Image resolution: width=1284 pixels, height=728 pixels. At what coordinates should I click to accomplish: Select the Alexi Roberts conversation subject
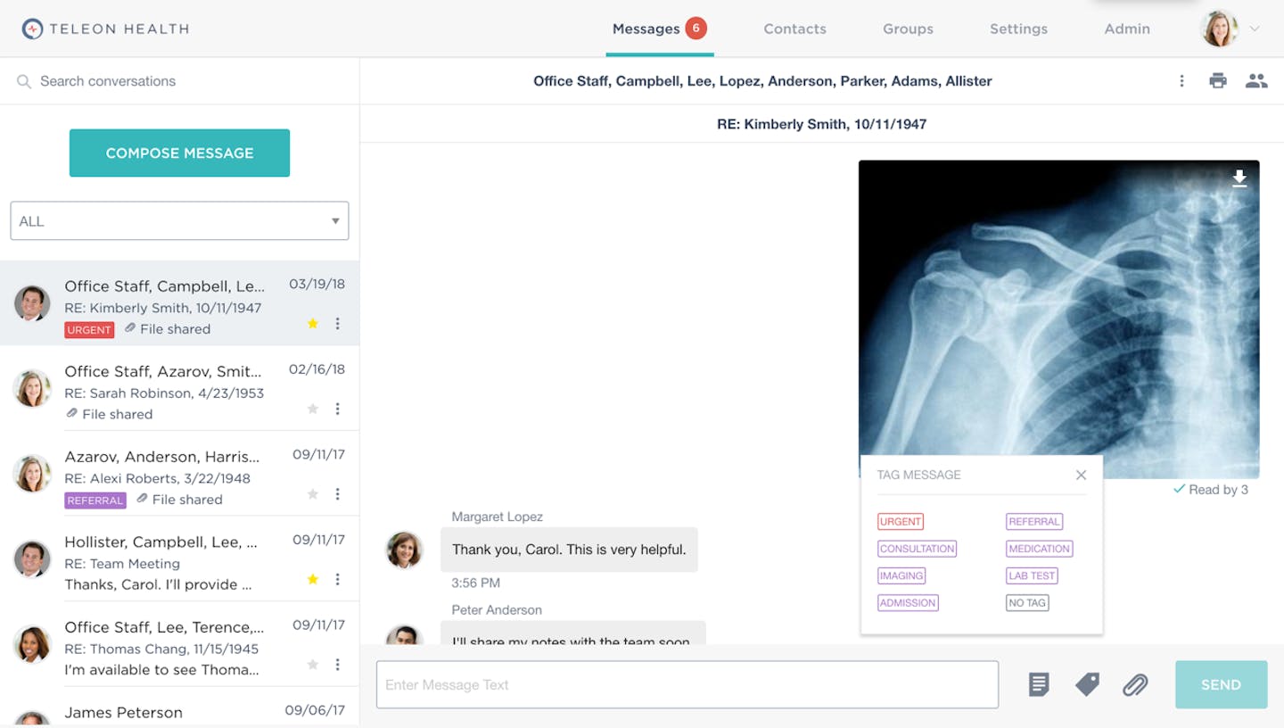(157, 478)
